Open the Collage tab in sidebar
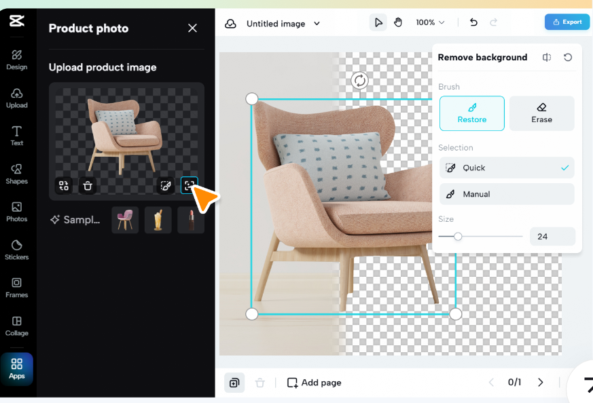The height and width of the screenshot is (403, 593). (16, 326)
